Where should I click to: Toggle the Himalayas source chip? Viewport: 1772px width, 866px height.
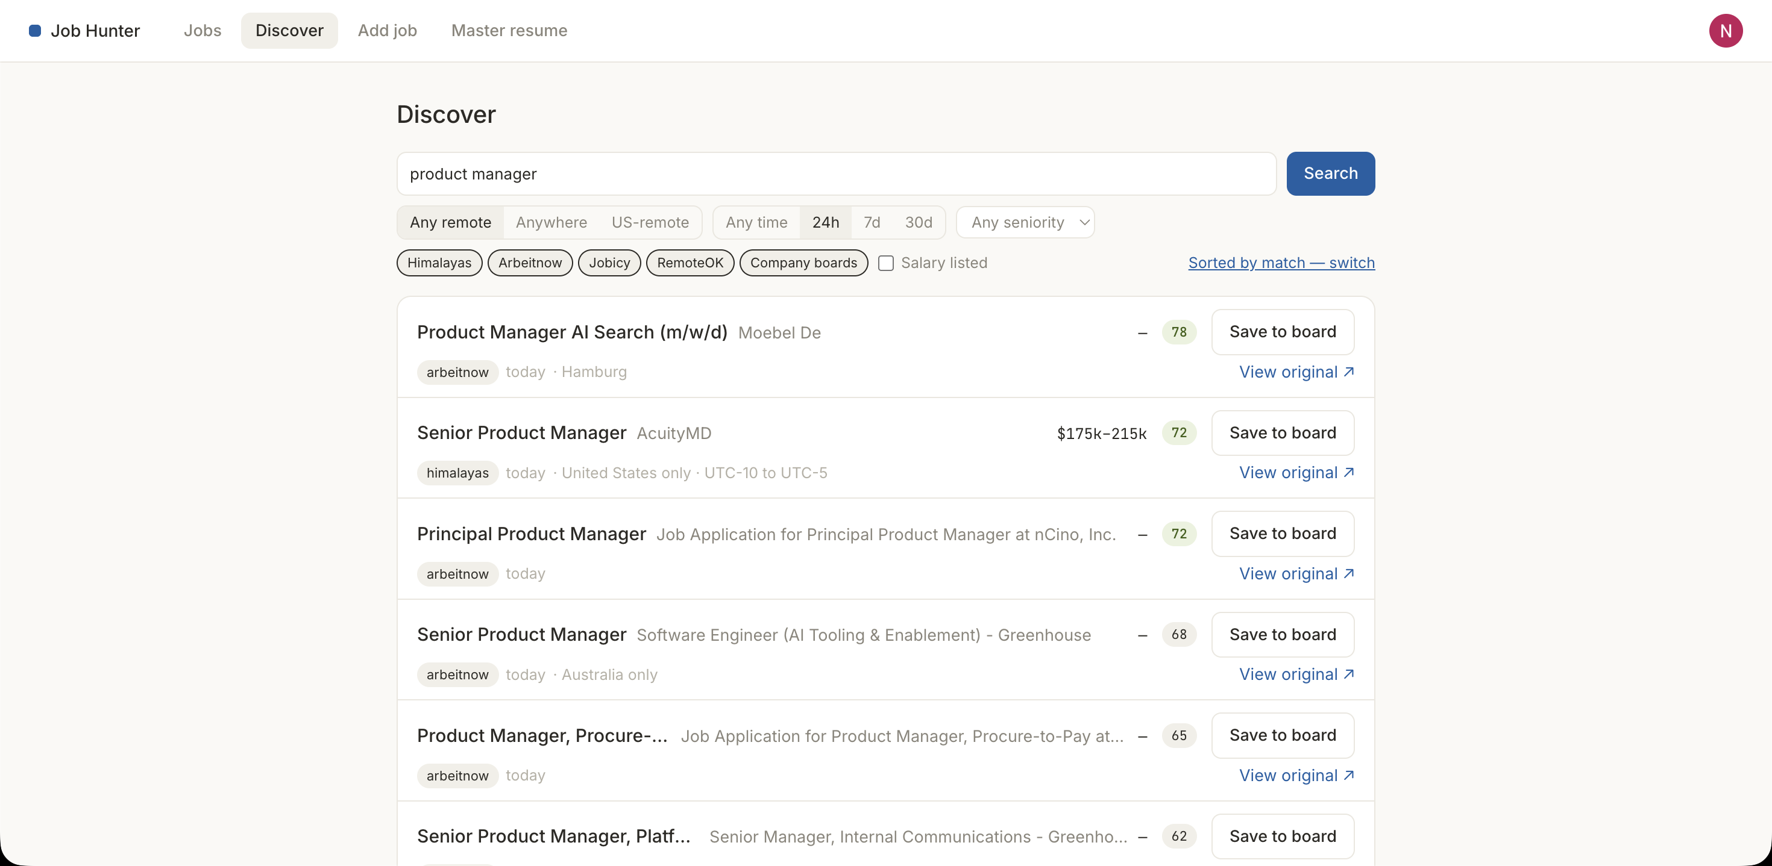pos(439,263)
